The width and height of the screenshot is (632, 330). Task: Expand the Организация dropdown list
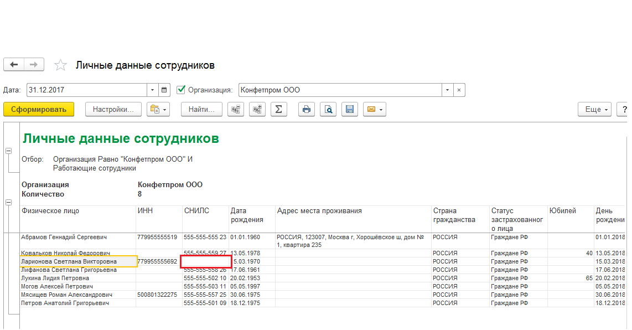point(447,90)
